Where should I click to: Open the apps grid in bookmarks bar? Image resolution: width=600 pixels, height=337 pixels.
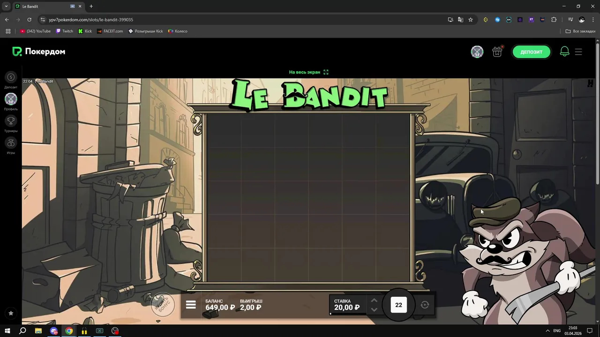[x=8, y=31]
